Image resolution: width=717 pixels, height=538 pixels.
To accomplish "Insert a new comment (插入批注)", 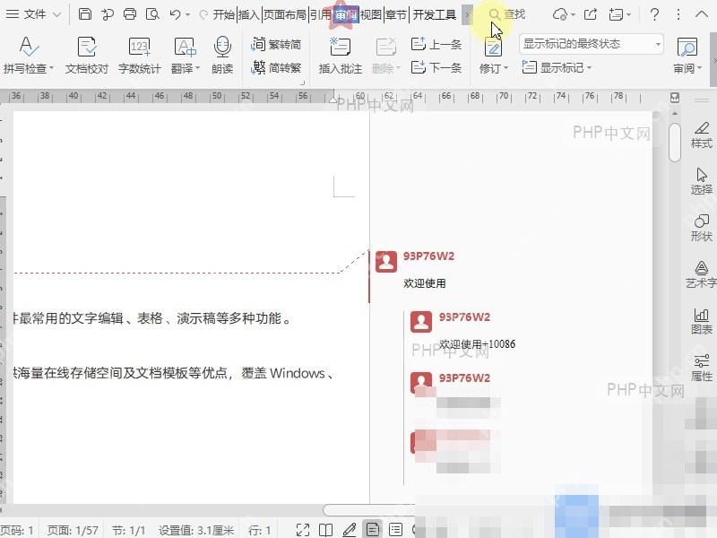I will click(341, 55).
